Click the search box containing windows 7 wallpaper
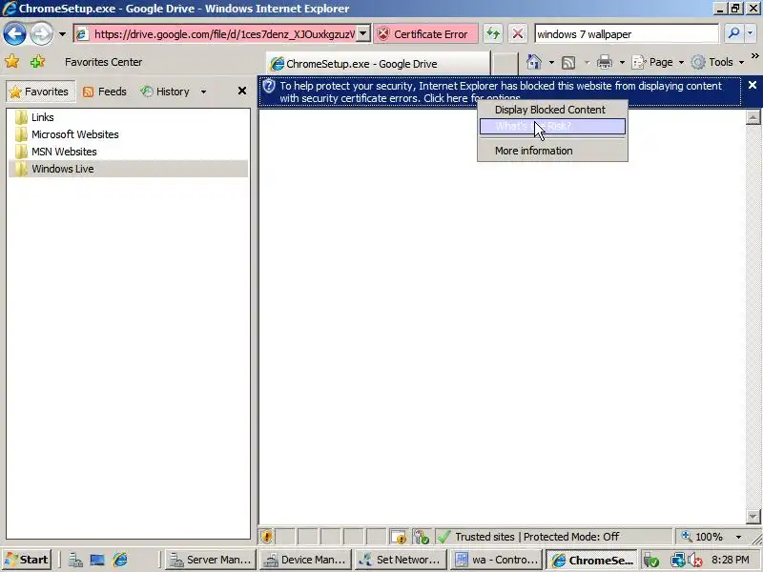Screen dimensions: 763x572 (x=627, y=34)
